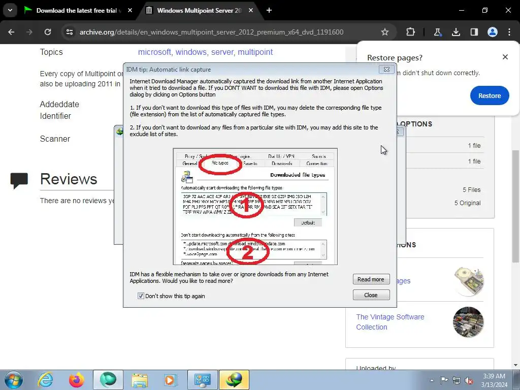
Task: Close the IDM tip dialog with X
Action: click(x=386, y=69)
